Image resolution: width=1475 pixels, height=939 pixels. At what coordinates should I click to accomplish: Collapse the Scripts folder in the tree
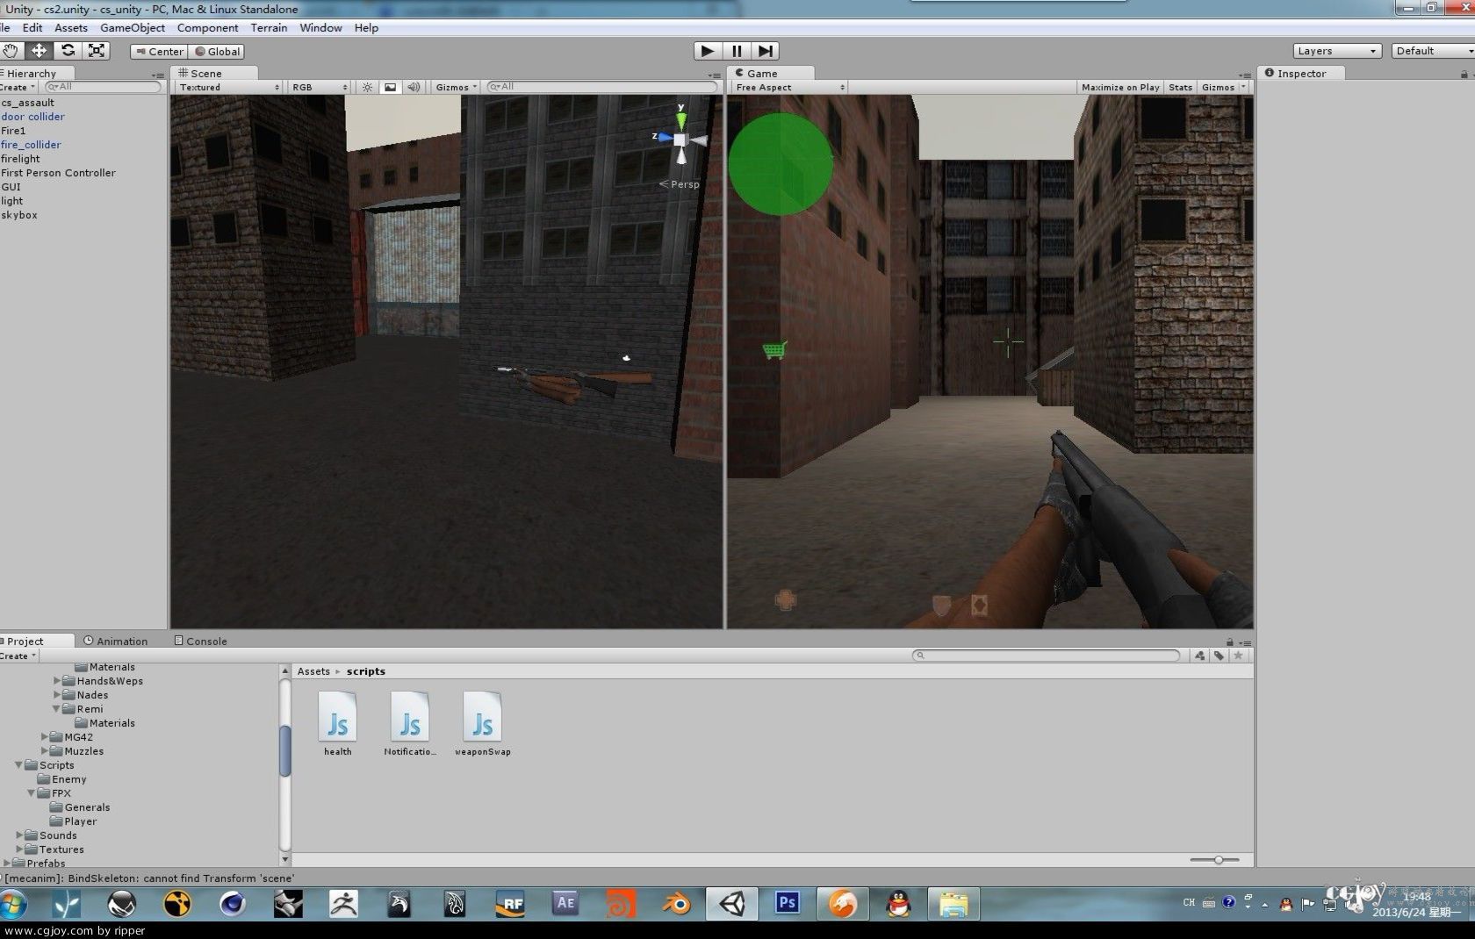pyautogui.click(x=18, y=765)
